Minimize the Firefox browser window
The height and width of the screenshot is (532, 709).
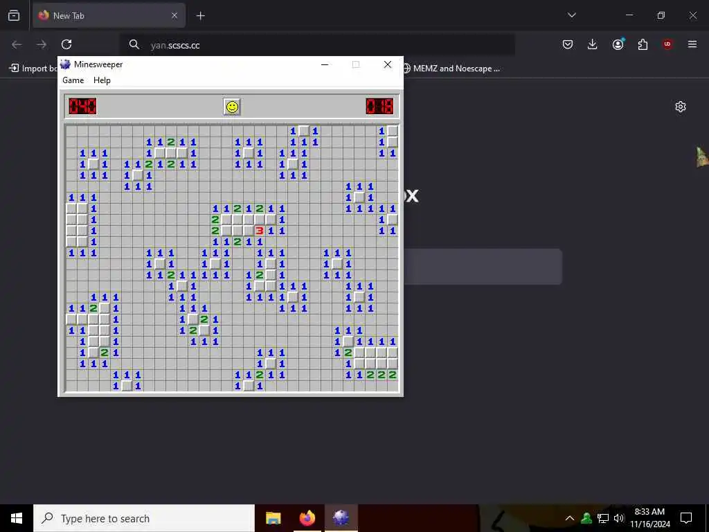point(629,15)
